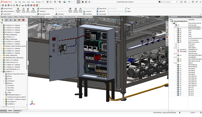Click Create Drawing
202x117 pixels.
[x=75, y=10]
